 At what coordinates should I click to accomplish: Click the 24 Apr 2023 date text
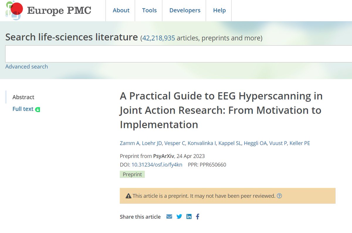coord(191,156)
